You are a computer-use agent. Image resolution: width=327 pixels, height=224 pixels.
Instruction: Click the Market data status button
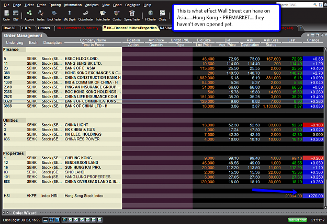click(298, 220)
